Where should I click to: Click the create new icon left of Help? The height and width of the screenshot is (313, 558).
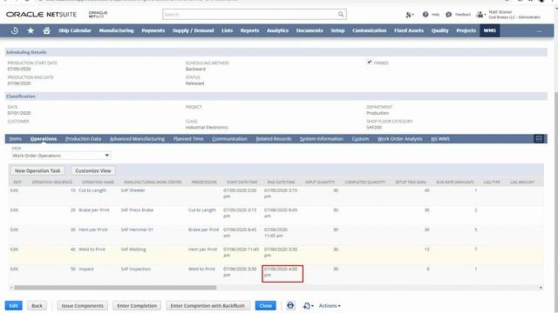tap(409, 15)
